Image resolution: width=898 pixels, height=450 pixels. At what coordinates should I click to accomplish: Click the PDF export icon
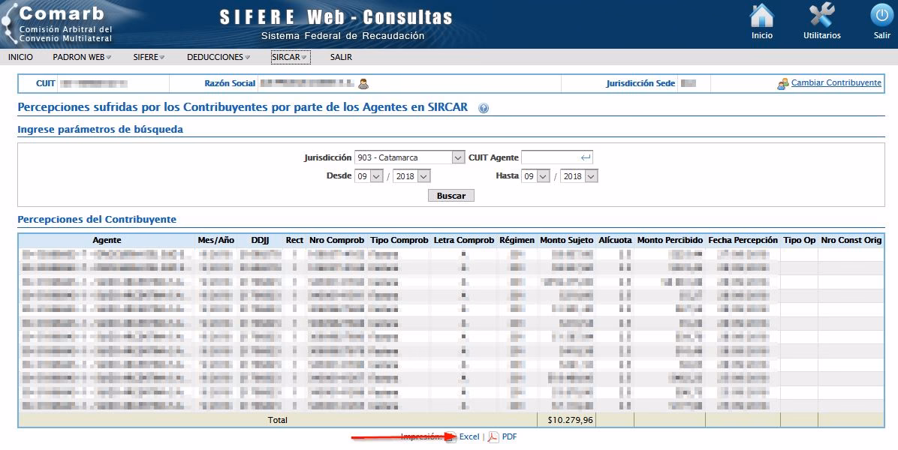(493, 437)
